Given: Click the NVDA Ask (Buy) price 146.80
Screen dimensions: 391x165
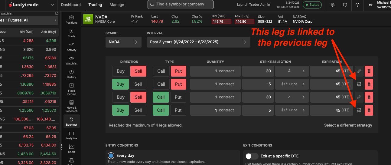Looking at the screenshot, I should tap(244, 21).
